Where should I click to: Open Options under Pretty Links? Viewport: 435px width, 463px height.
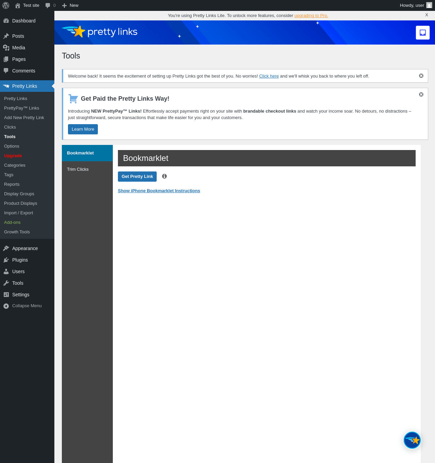tap(12, 146)
